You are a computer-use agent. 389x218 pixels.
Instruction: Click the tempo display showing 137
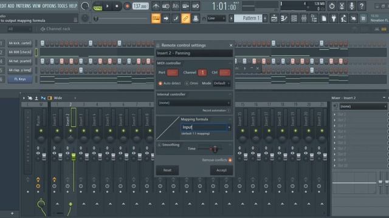140,6
